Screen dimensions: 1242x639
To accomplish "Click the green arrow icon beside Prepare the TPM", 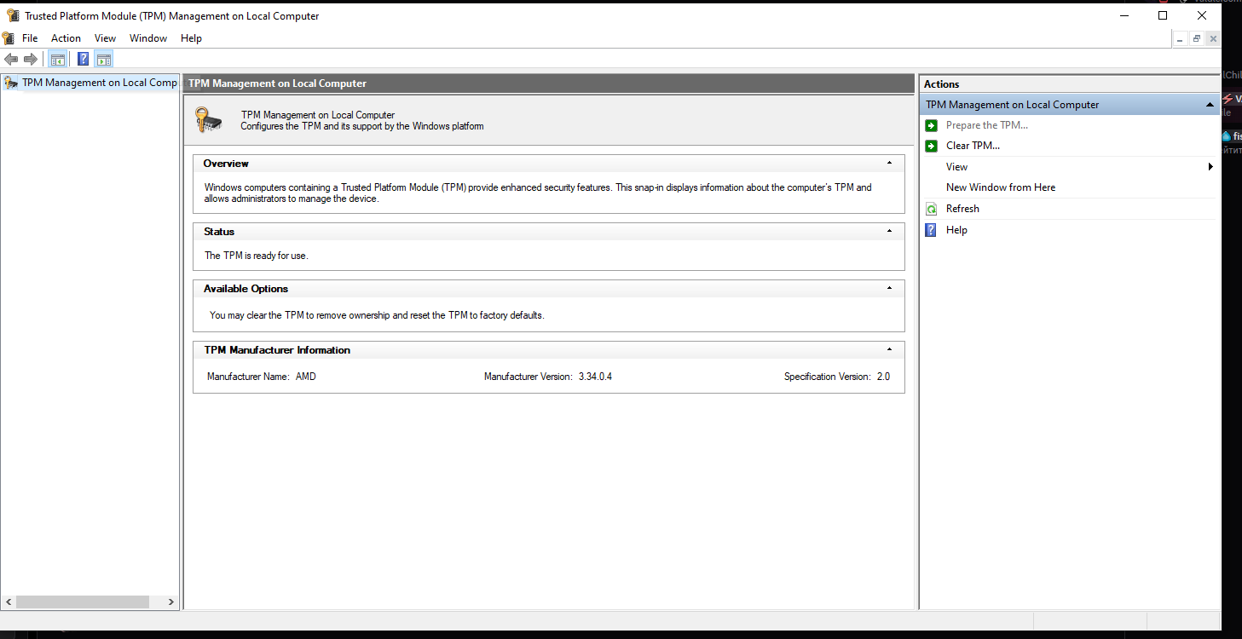I will click(932, 125).
